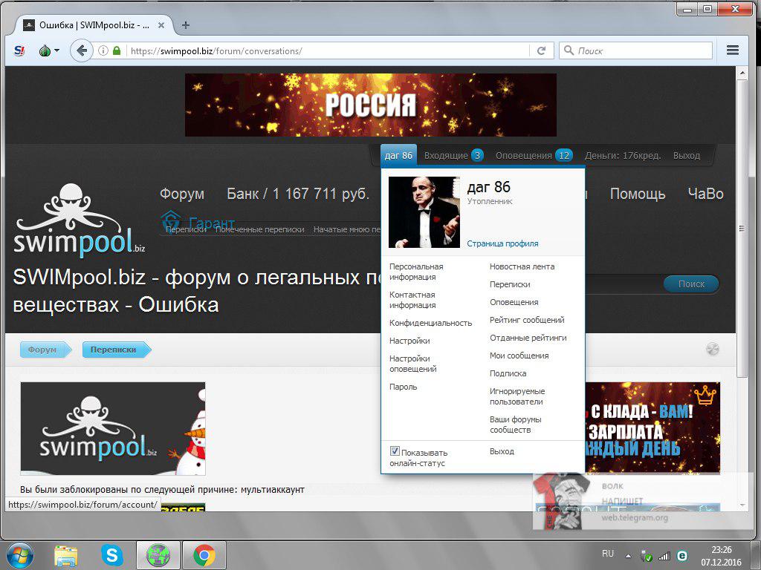The image size is (761, 570).
Task: Open Настройки account menu entry
Action: click(x=409, y=341)
